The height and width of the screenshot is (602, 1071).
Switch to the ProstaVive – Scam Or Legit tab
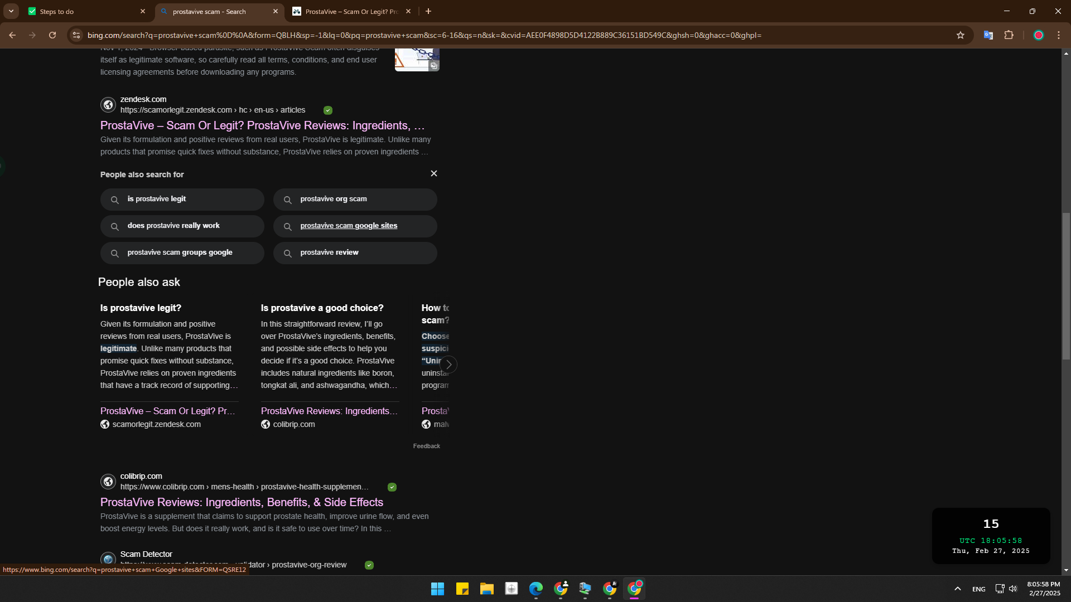tap(352, 11)
